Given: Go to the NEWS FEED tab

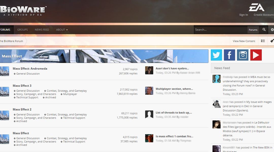Looking at the screenshot, I should (42, 30).
